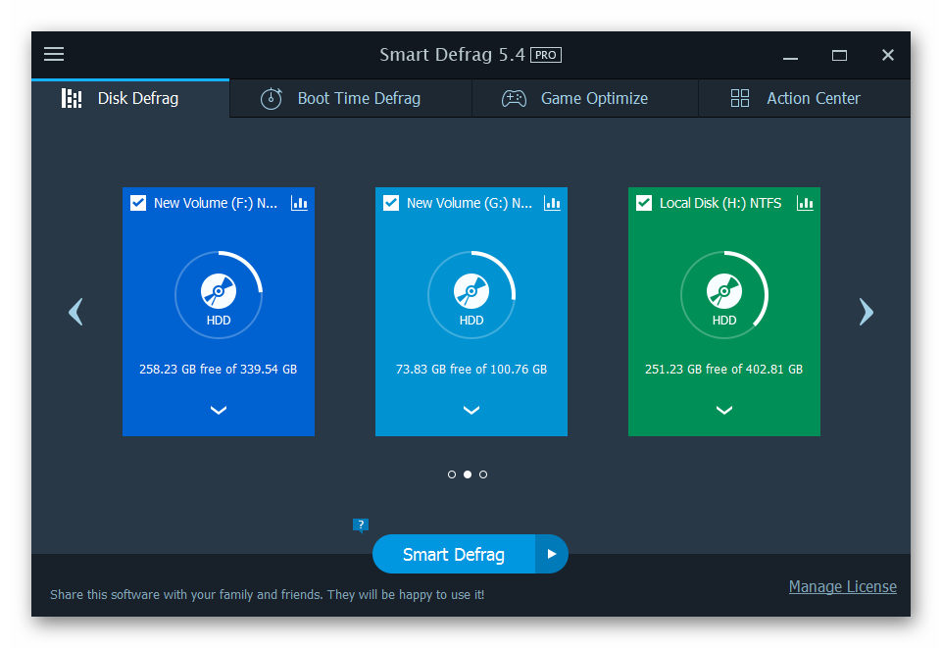Image resolution: width=942 pixels, height=648 pixels.
Task: Open report chart icon for H: disk
Action: 805,203
